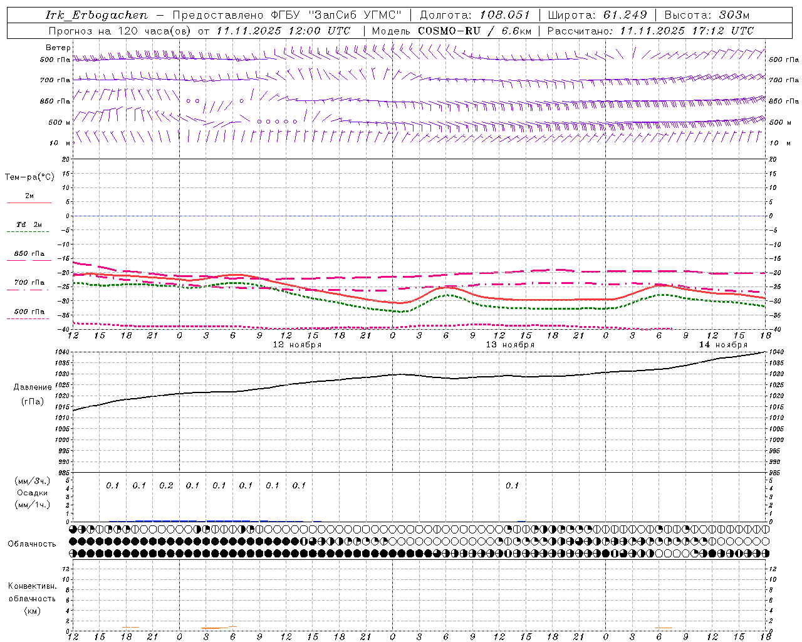Click the Td 2м dew point legend entry
The height and width of the screenshot is (642, 802).
tap(29, 224)
